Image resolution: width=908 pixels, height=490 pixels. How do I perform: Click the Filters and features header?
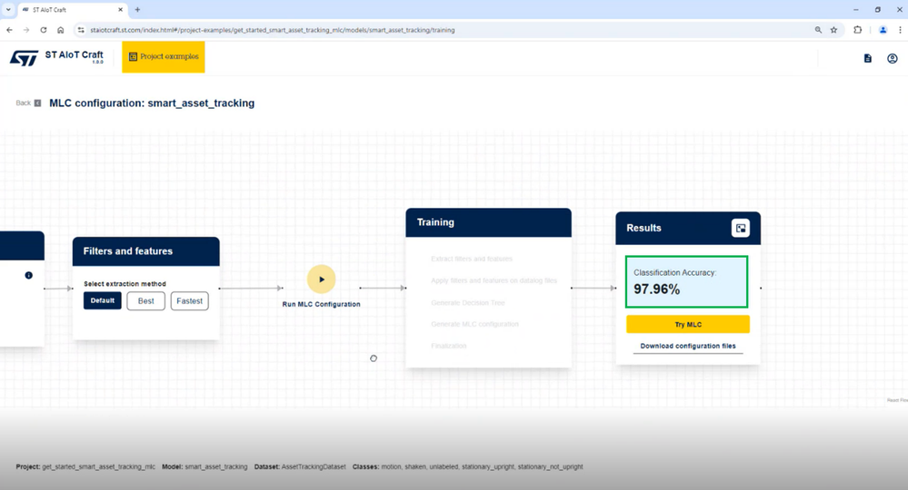pos(146,251)
